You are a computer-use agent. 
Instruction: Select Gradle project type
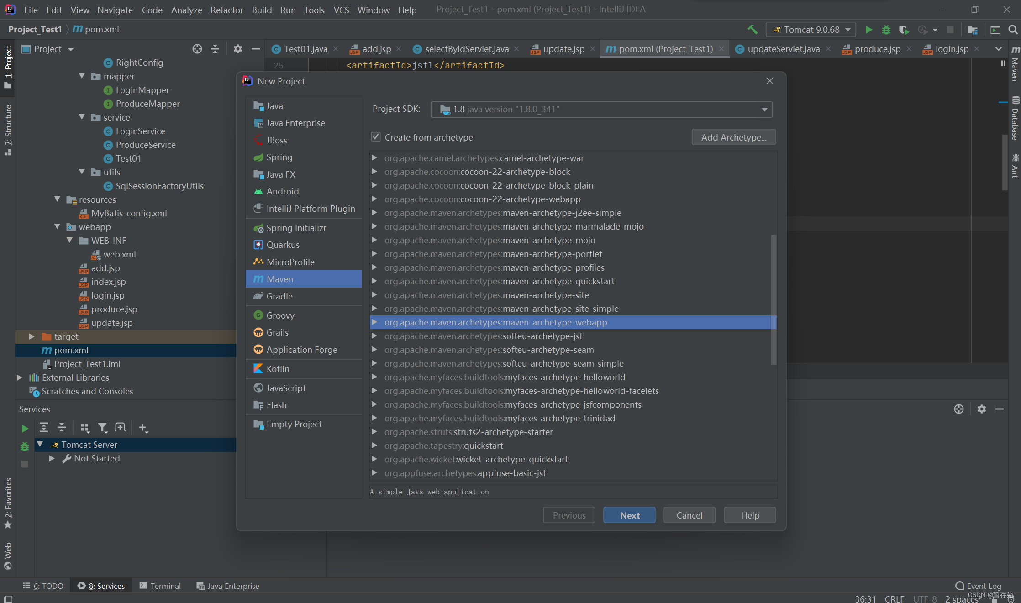tap(304, 296)
